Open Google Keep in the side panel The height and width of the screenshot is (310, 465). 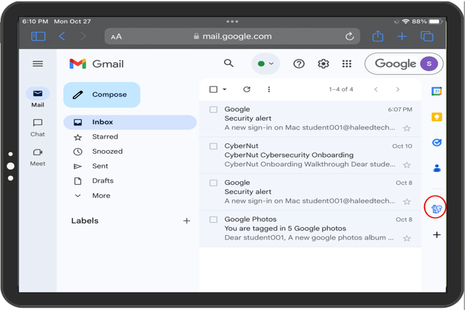pyautogui.click(x=437, y=117)
